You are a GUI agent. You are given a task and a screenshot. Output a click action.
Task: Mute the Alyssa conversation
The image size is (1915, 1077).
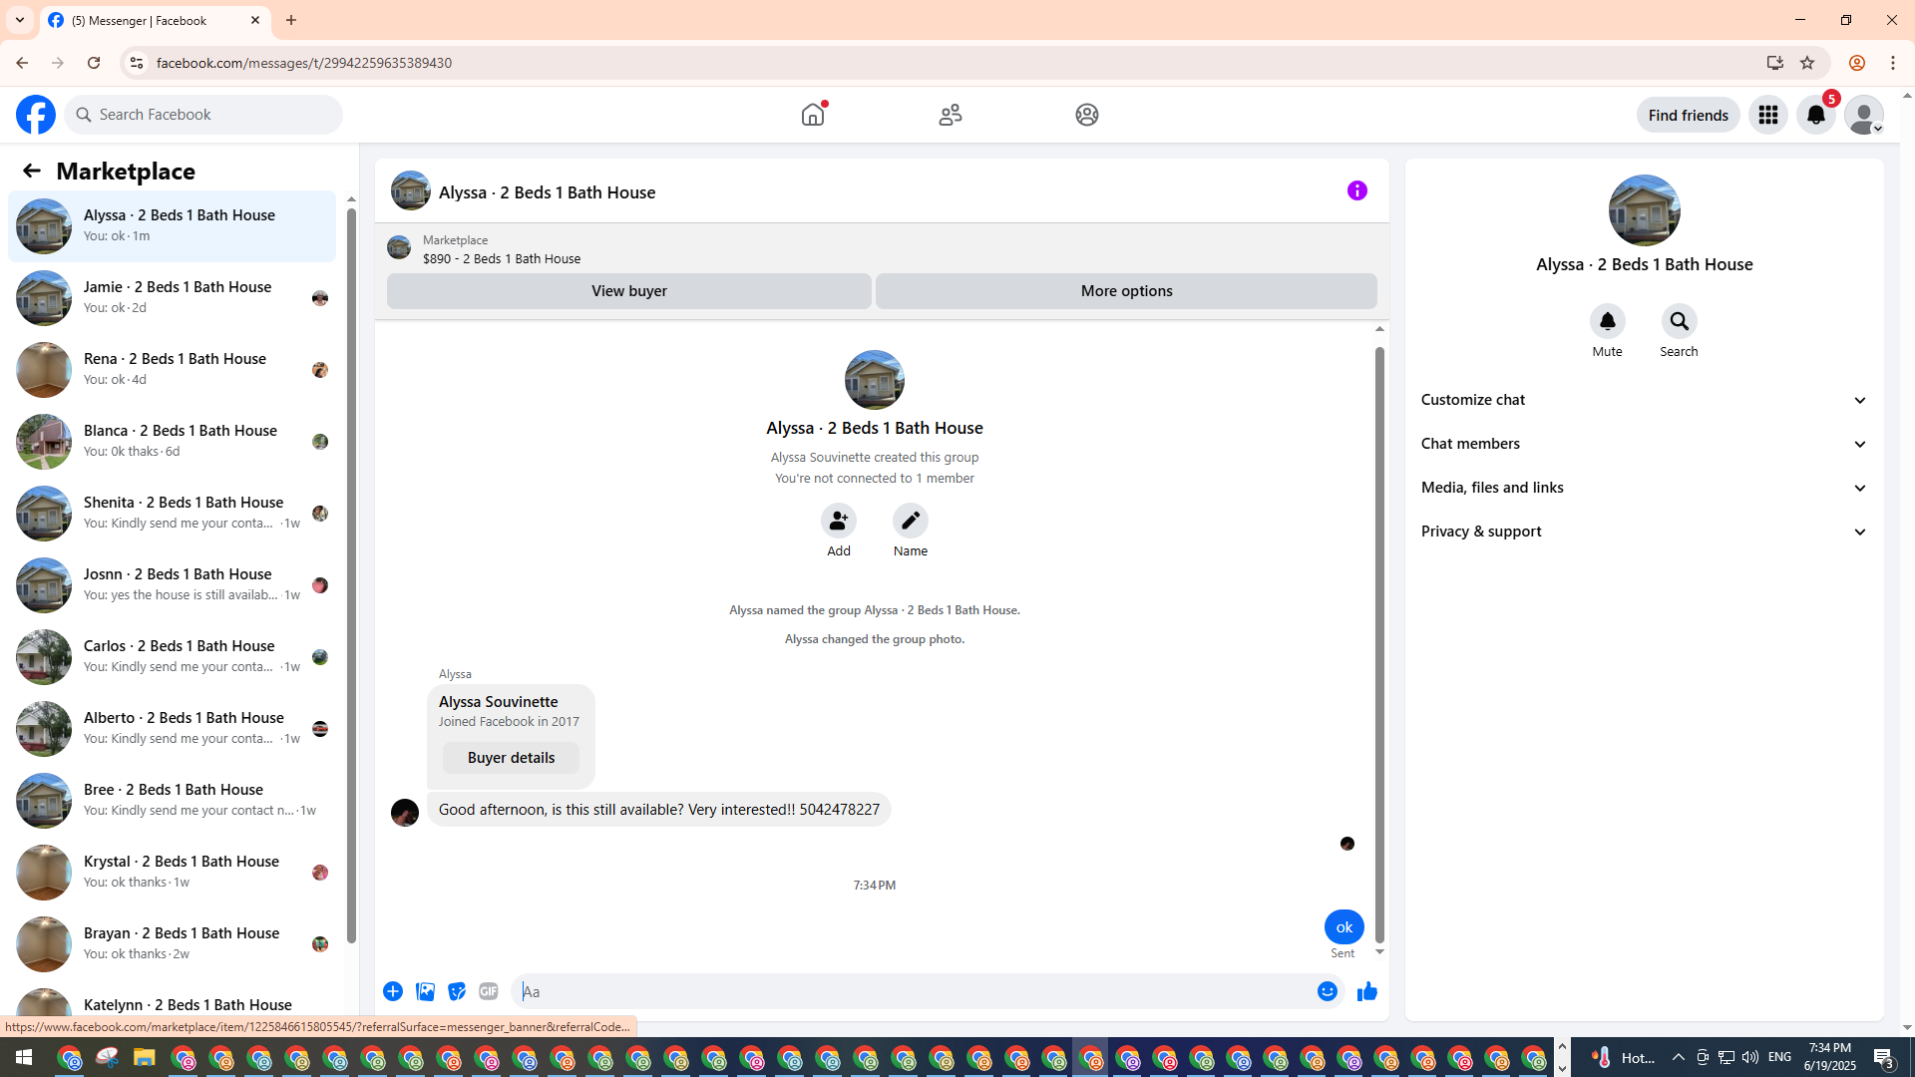[x=1608, y=321]
